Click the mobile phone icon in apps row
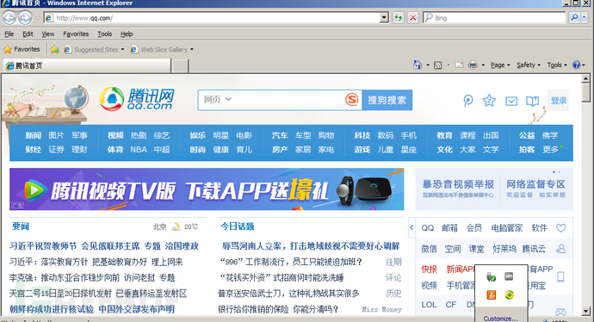Image resolution: width=594 pixels, height=322 pixels. coord(560,276)
